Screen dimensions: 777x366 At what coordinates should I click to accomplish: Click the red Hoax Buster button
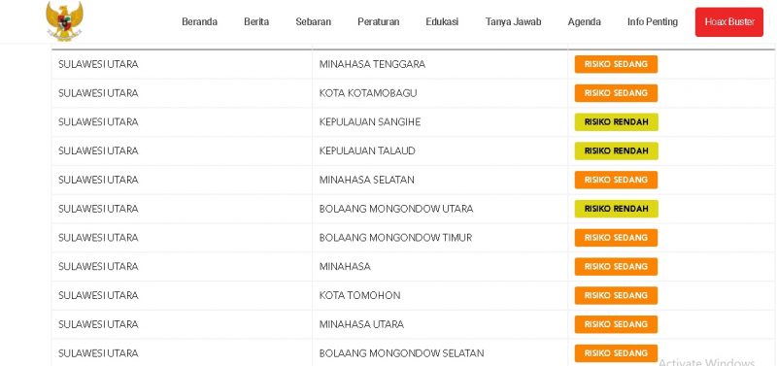(x=729, y=21)
